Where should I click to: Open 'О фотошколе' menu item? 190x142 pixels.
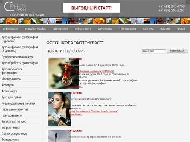click(11, 29)
